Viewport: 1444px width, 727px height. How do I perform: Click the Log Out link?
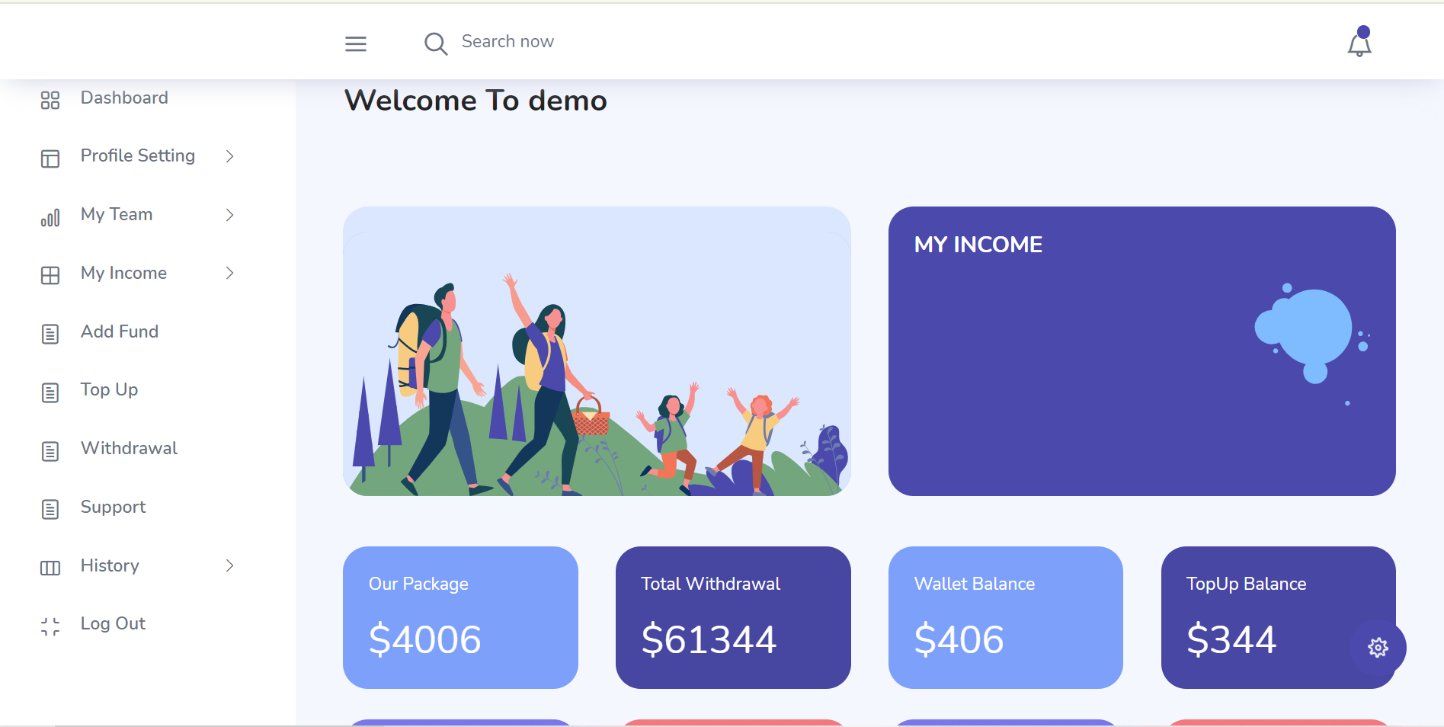[x=113, y=623]
